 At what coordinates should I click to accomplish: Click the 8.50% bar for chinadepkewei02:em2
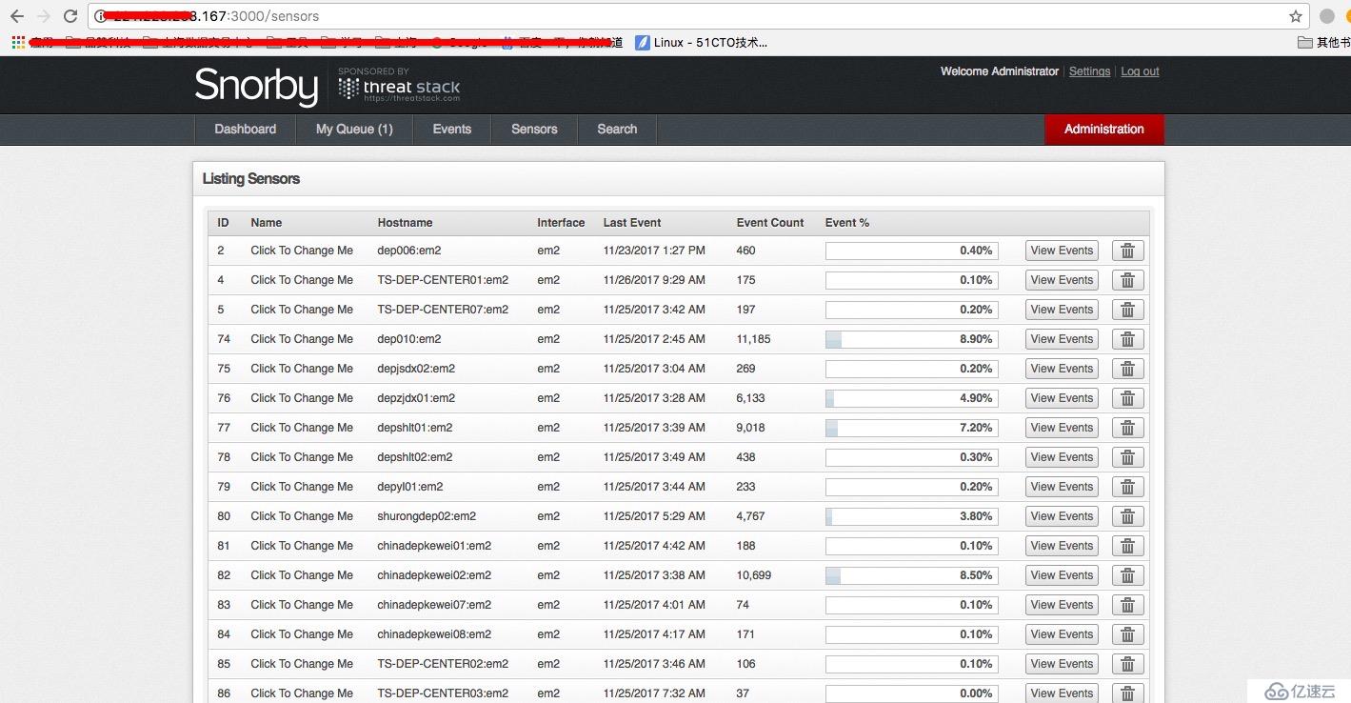911,575
